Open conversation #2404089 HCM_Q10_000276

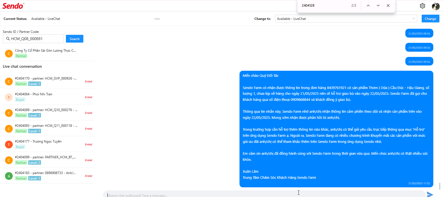pos(48,113)
